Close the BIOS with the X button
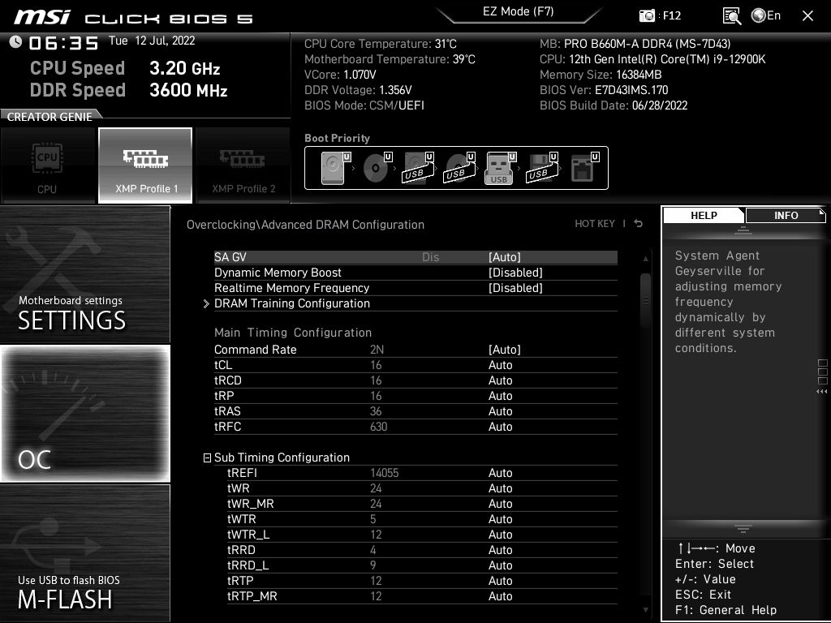This screenshot has height=623, width=831. pyautogui.click(x=807, y=16)
